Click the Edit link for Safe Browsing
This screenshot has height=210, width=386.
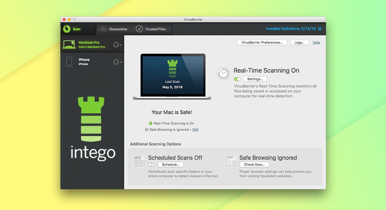click(195, 130)
